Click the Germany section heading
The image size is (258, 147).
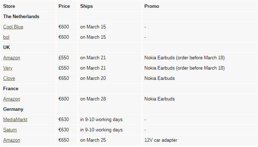(x=13, y=109)
